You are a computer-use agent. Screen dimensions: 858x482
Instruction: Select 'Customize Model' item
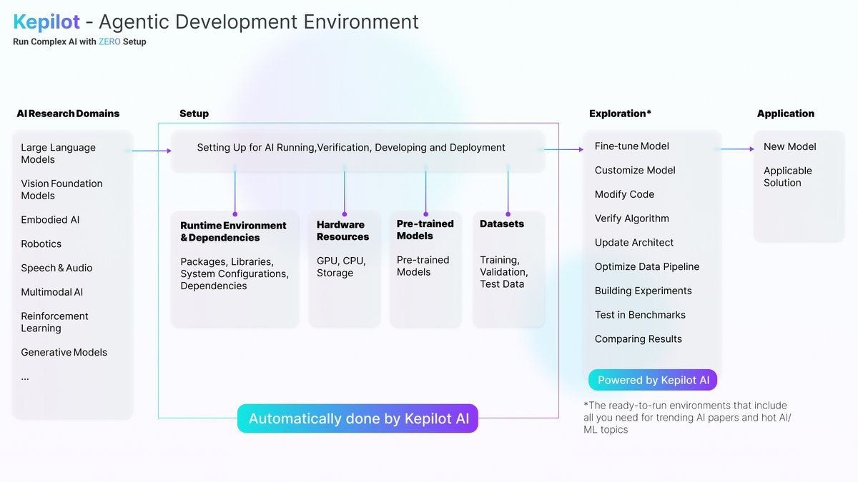click(x=635, y=170)
